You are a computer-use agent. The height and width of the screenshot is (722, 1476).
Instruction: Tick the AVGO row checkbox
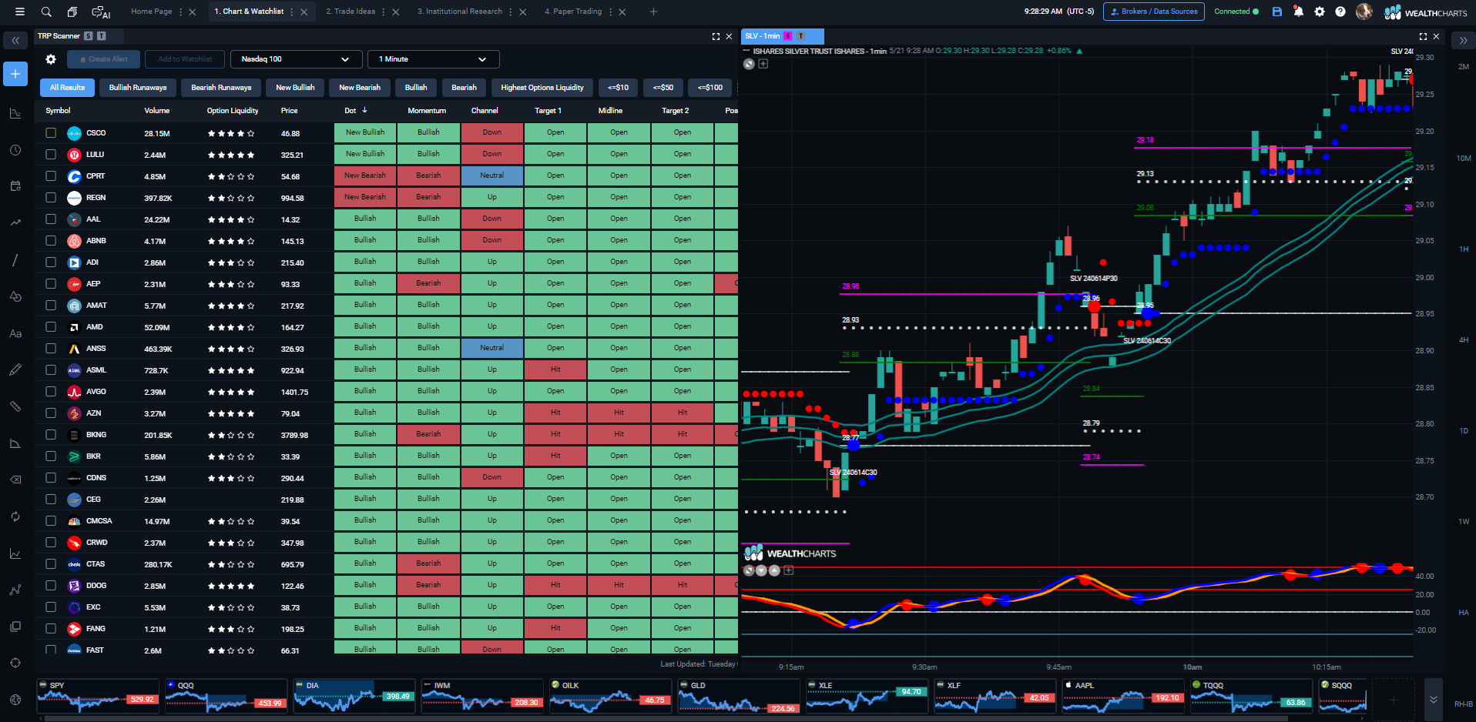[51, 392]
